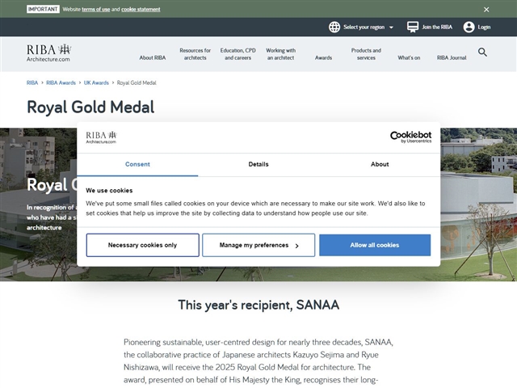Open the About RIBA menu
This screenshot has height=388, width=517.
(x=153, y=57)
